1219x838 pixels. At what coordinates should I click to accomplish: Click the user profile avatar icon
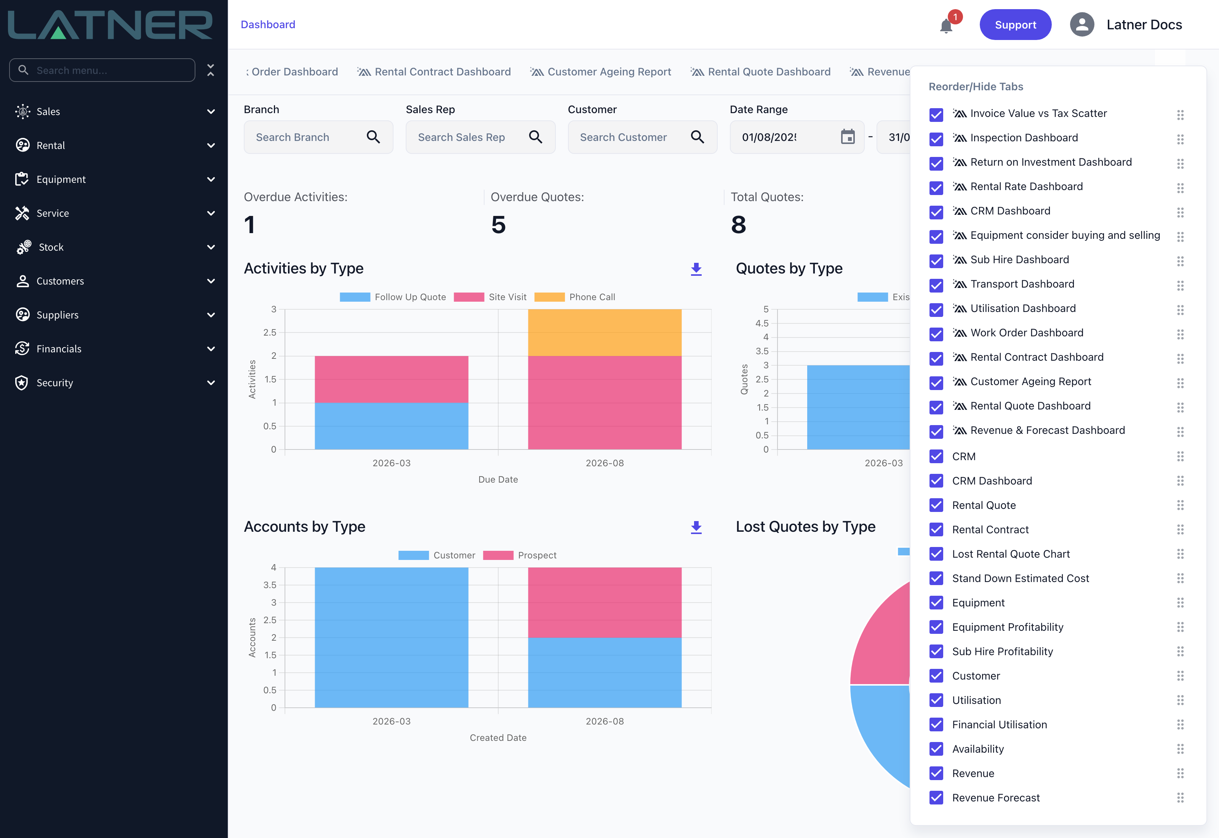(x=1082, y=25)
